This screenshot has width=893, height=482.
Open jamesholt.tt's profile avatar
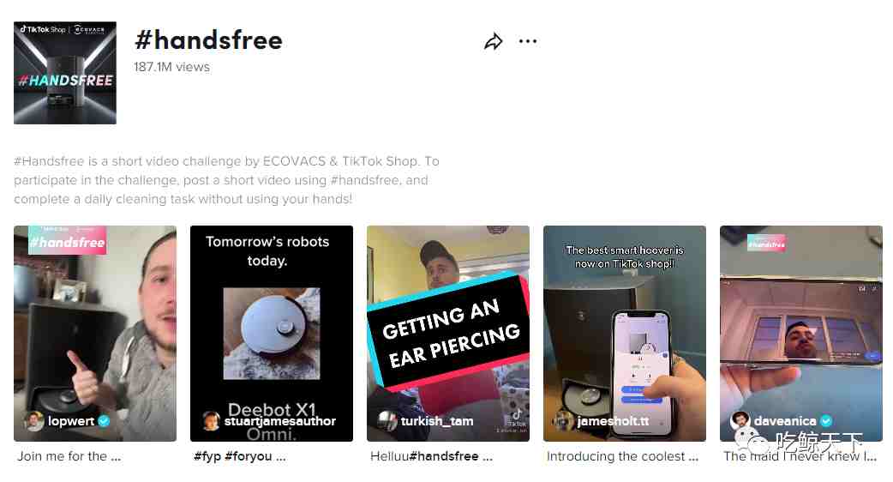tap(564, 421)
